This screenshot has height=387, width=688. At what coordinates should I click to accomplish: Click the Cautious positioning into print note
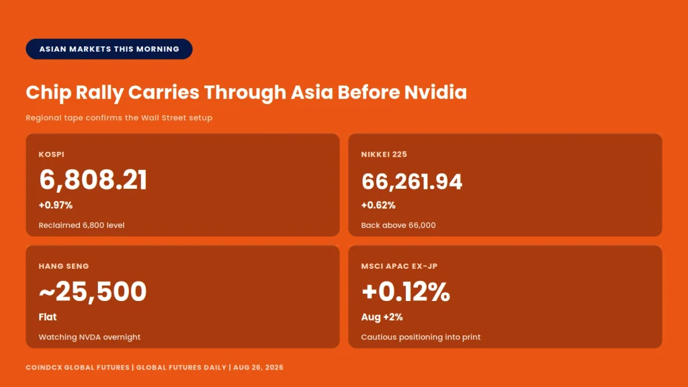point(421,337)
